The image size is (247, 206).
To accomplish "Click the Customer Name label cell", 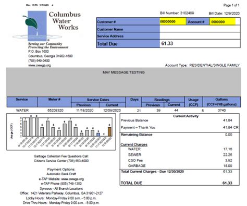I will (x=128, y=29).
